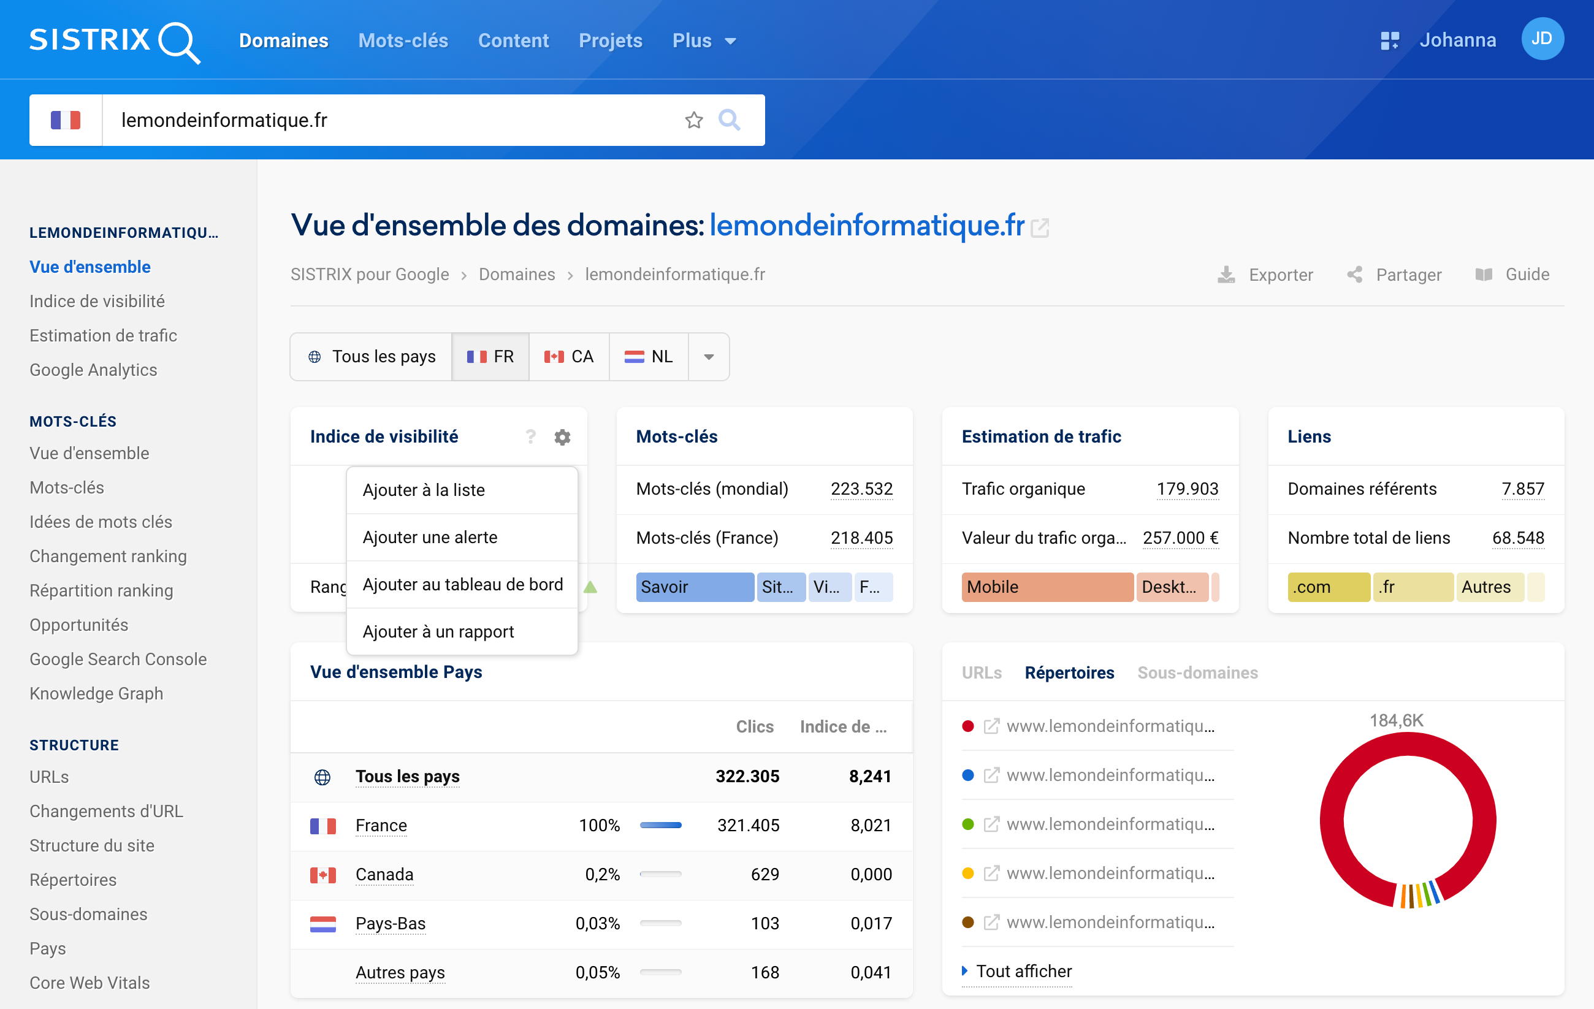Click the Deskt... traffic bar segment
The height and width of the screenshot is (1009, 1594).
tap(1172, 587)
